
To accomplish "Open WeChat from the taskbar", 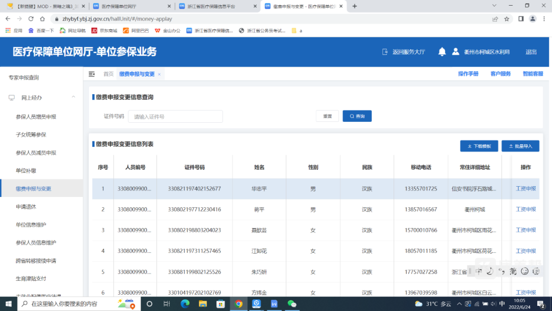I will click(x=292, y=304).
